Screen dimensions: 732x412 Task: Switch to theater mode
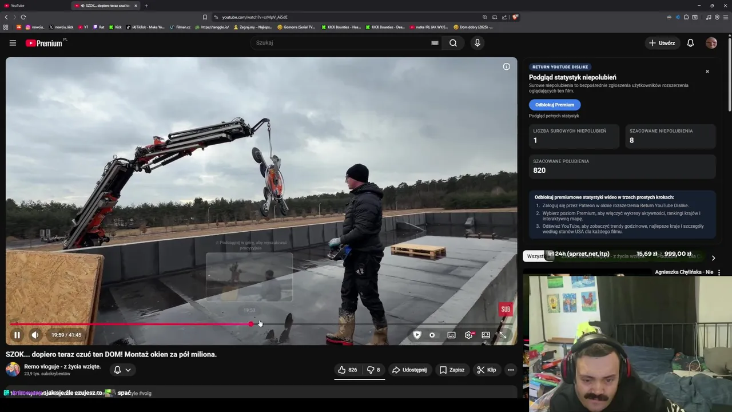tap(486, 335)
